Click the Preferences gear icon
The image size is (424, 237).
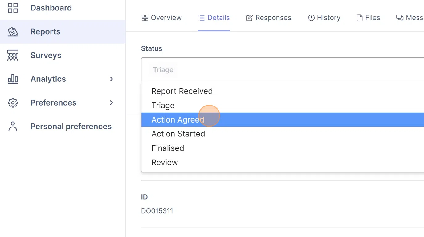coord(13,103)
